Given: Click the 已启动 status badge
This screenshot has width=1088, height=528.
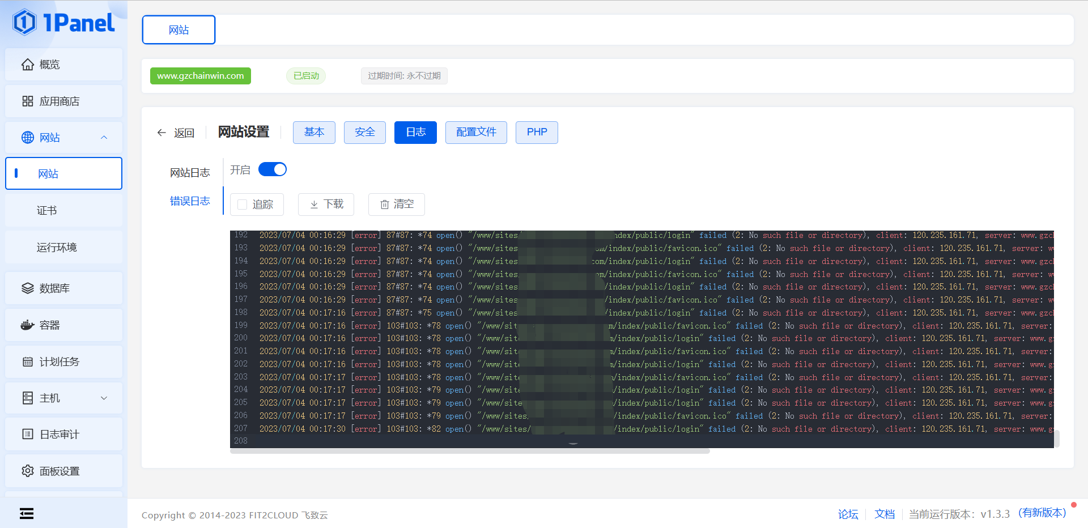Looking at the screenshot, I should tap(306, 76).
